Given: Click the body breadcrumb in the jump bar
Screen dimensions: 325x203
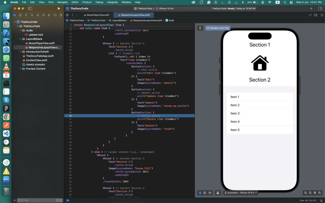Looking at the screenshot, I should click(x=170, y=20).
